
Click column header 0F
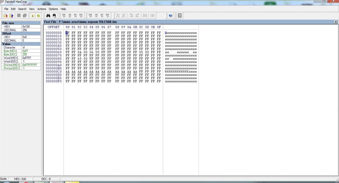159,27
